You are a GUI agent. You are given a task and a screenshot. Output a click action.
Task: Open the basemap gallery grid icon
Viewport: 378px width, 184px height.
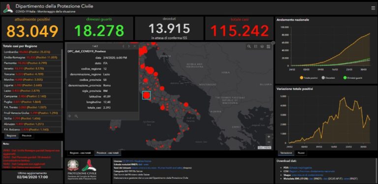pos(268,47)
